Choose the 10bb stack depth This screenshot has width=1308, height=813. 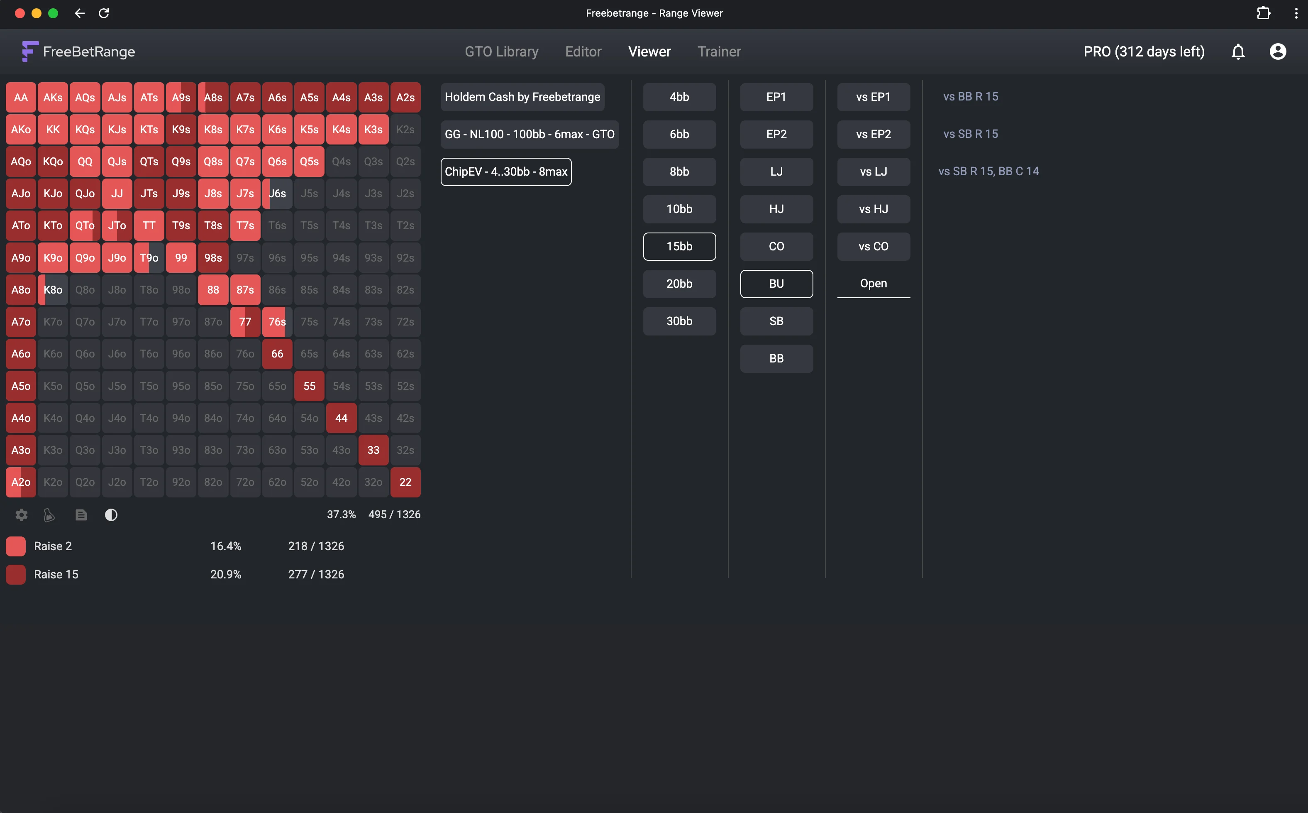pos(679,208)
